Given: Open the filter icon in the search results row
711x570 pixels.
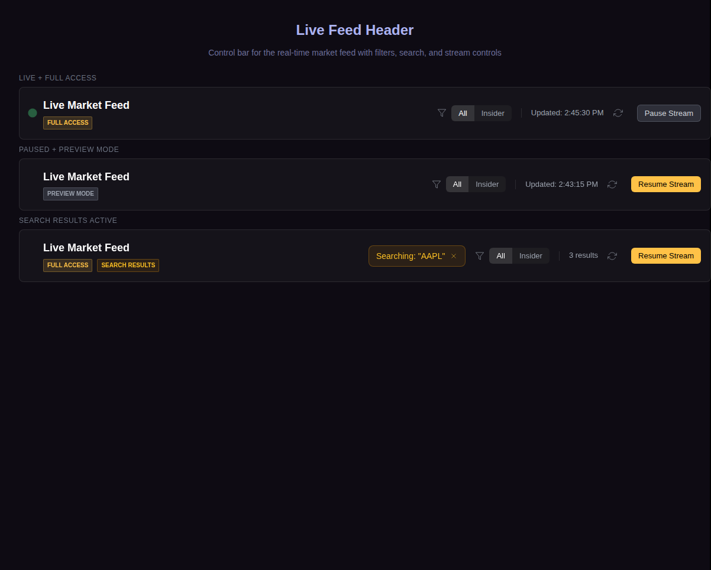Looking at the screenshot, I should click(x=480, y=255).
